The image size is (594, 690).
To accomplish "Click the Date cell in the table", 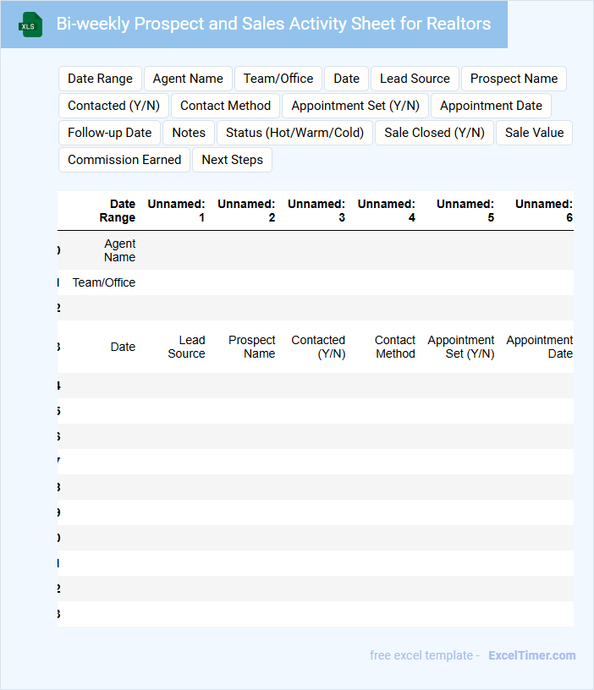I will [123, 347].
